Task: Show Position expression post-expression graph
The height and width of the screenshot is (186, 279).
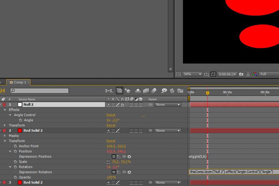Action: [119, 156]
